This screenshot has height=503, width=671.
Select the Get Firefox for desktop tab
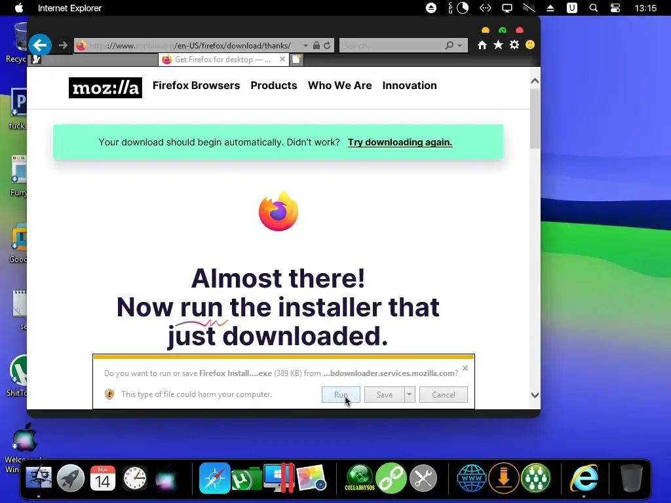click(x=223, y=60)
